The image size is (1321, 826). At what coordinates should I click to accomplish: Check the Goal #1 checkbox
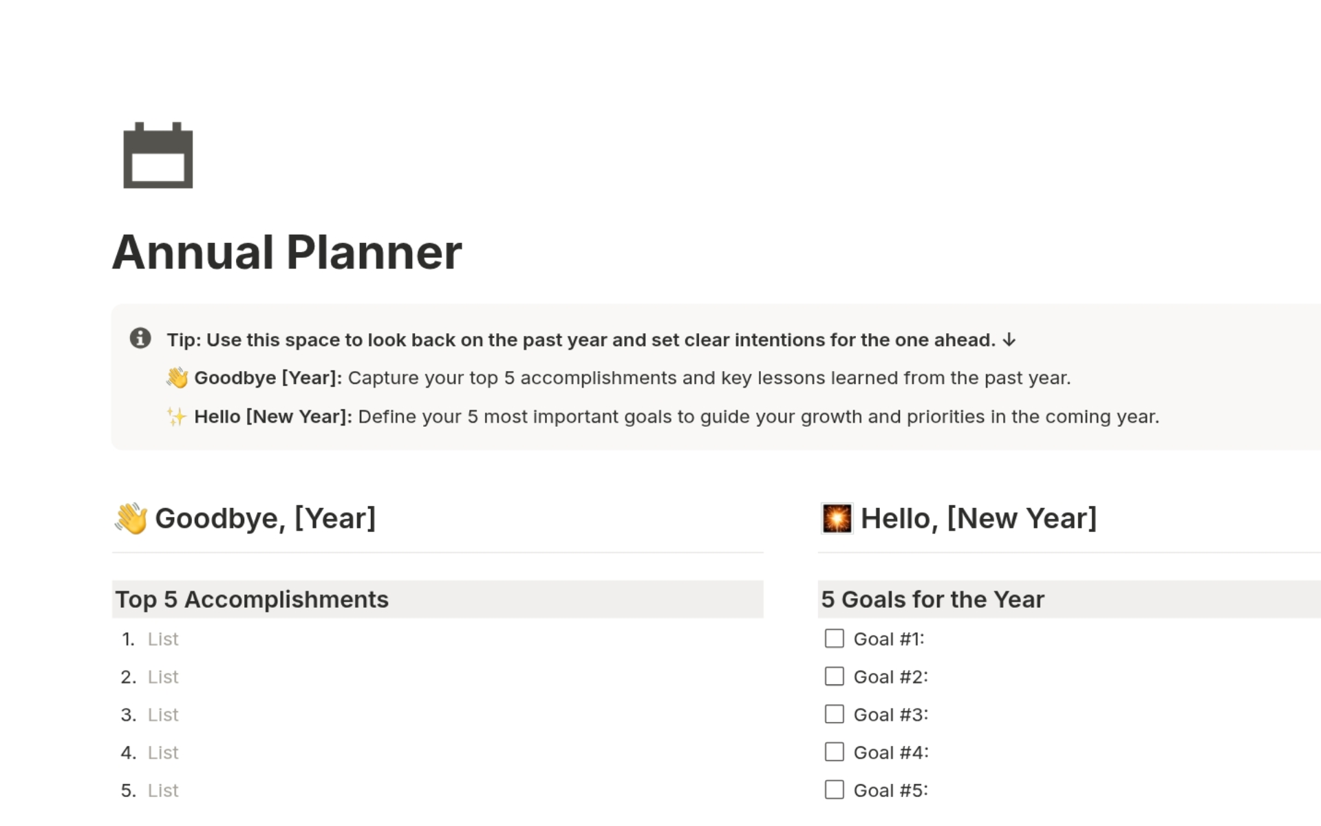[x=834, y=638]
